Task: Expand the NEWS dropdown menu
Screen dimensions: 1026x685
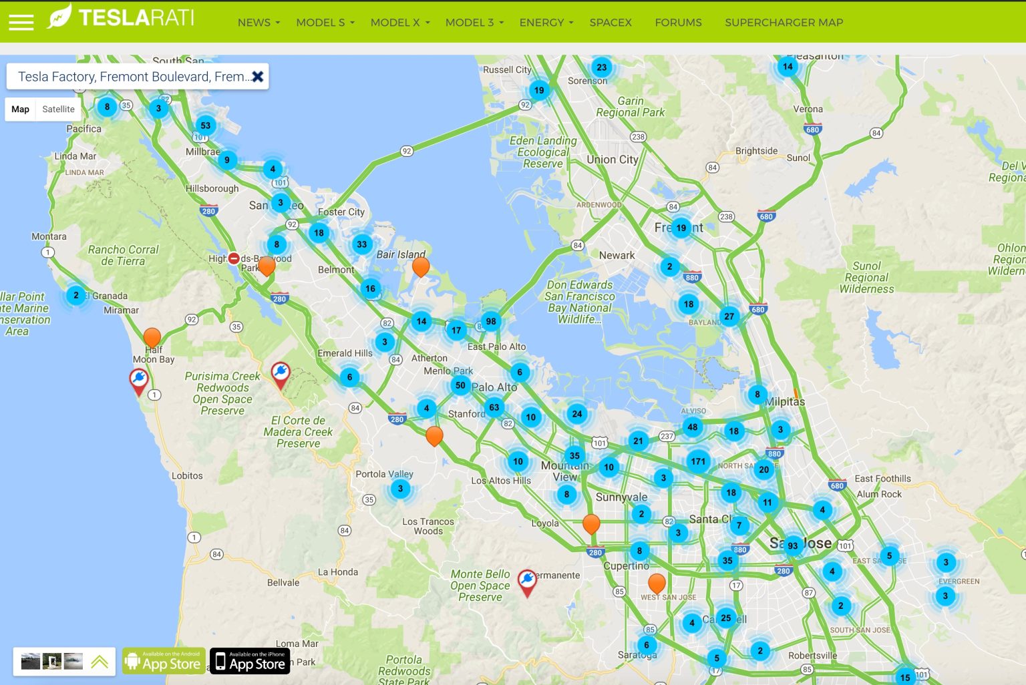Action: coord(259,23)
